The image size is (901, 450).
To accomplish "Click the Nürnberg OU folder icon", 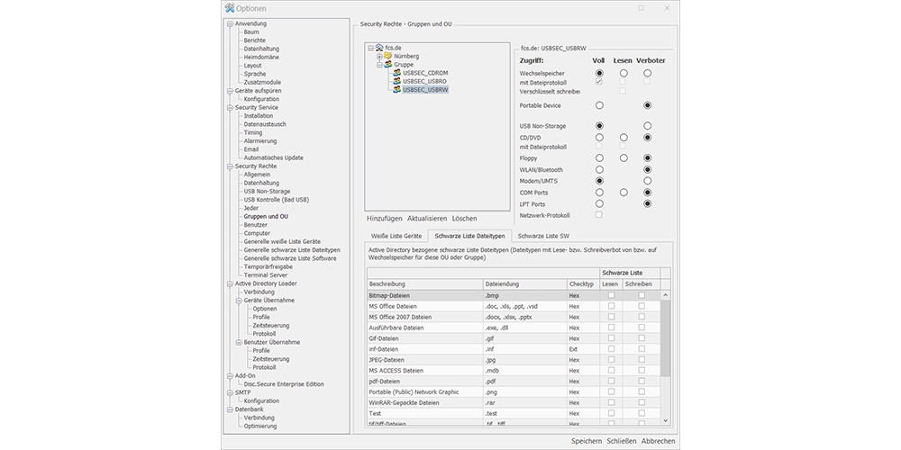I will coord(387,56).
